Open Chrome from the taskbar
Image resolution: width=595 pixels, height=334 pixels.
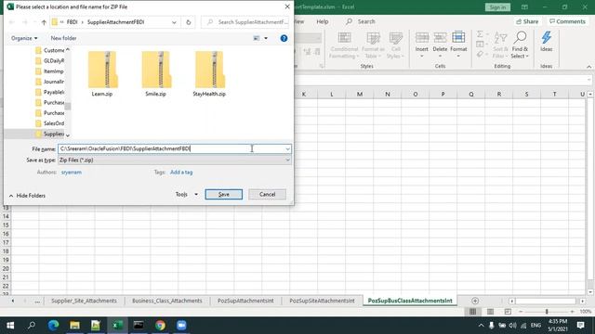[x=160, y=326]
